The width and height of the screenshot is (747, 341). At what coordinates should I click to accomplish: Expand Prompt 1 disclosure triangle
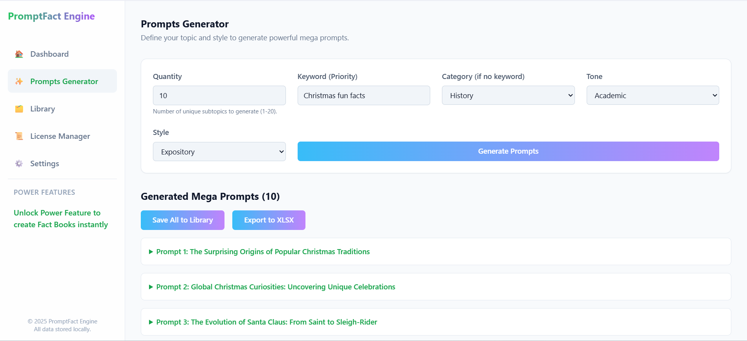click(x=151, y=252)
